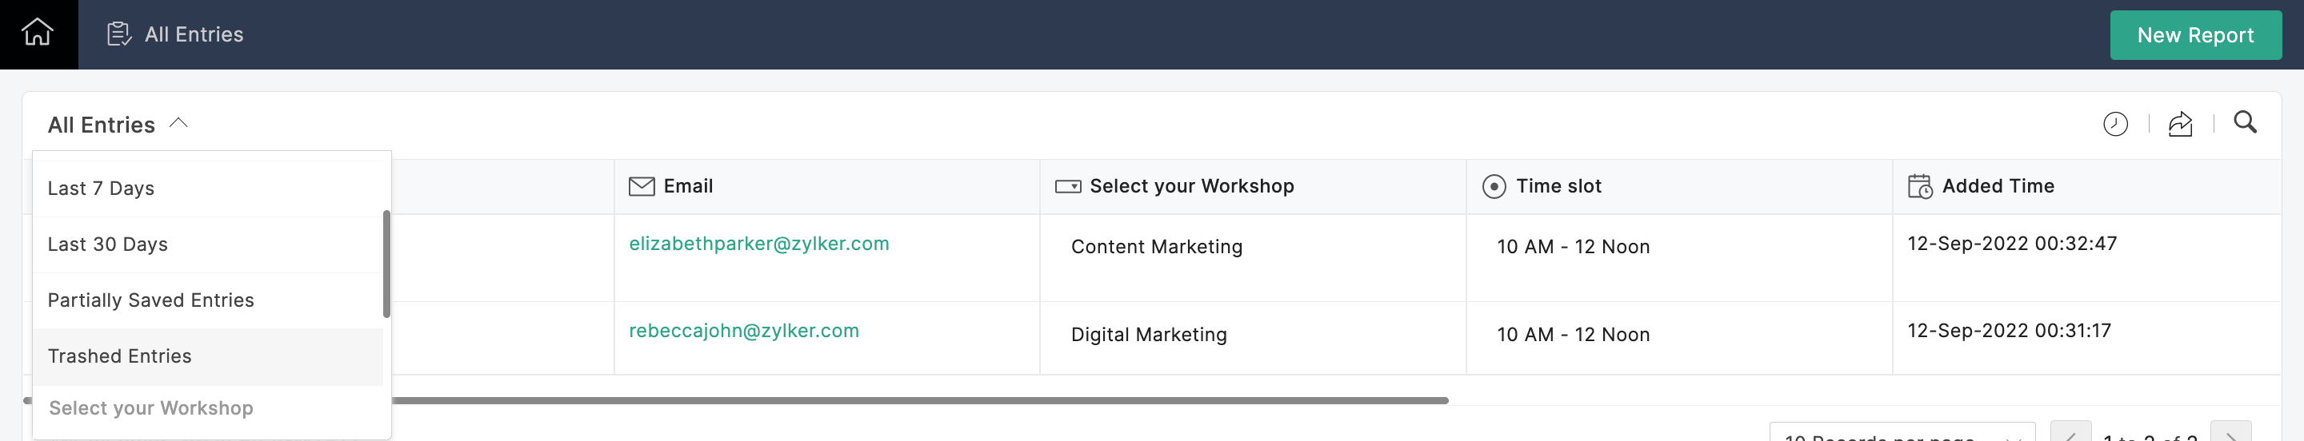Click the dropdown list vertical scrollbar
Screen dimensions: 2304x441
pyautogui.click(x=386, y=264)
